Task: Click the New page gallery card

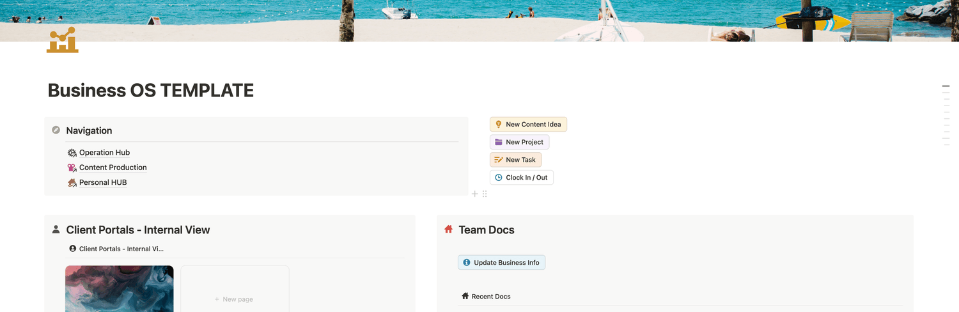Action: click(x=235, y=289)
